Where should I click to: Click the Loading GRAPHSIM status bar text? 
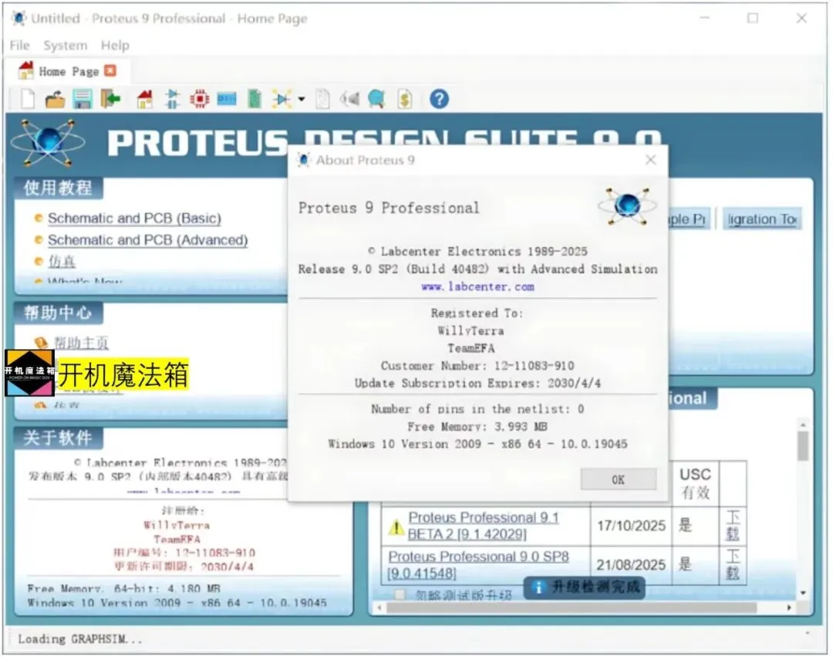click(x=80, y=639)
